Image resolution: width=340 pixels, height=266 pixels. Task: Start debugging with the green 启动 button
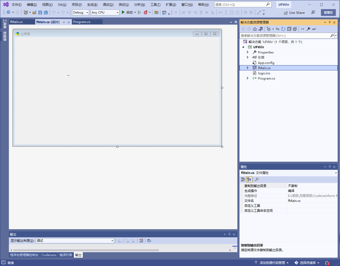point(127,13)
